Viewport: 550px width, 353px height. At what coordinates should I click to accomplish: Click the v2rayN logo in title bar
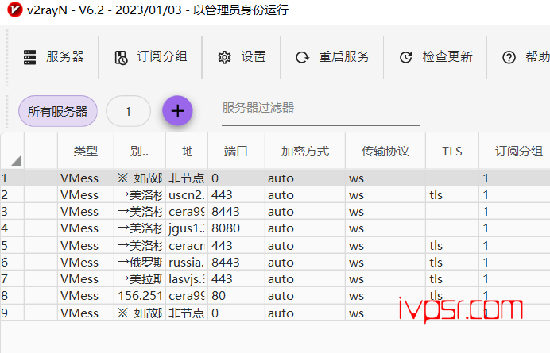pos(15,10)
